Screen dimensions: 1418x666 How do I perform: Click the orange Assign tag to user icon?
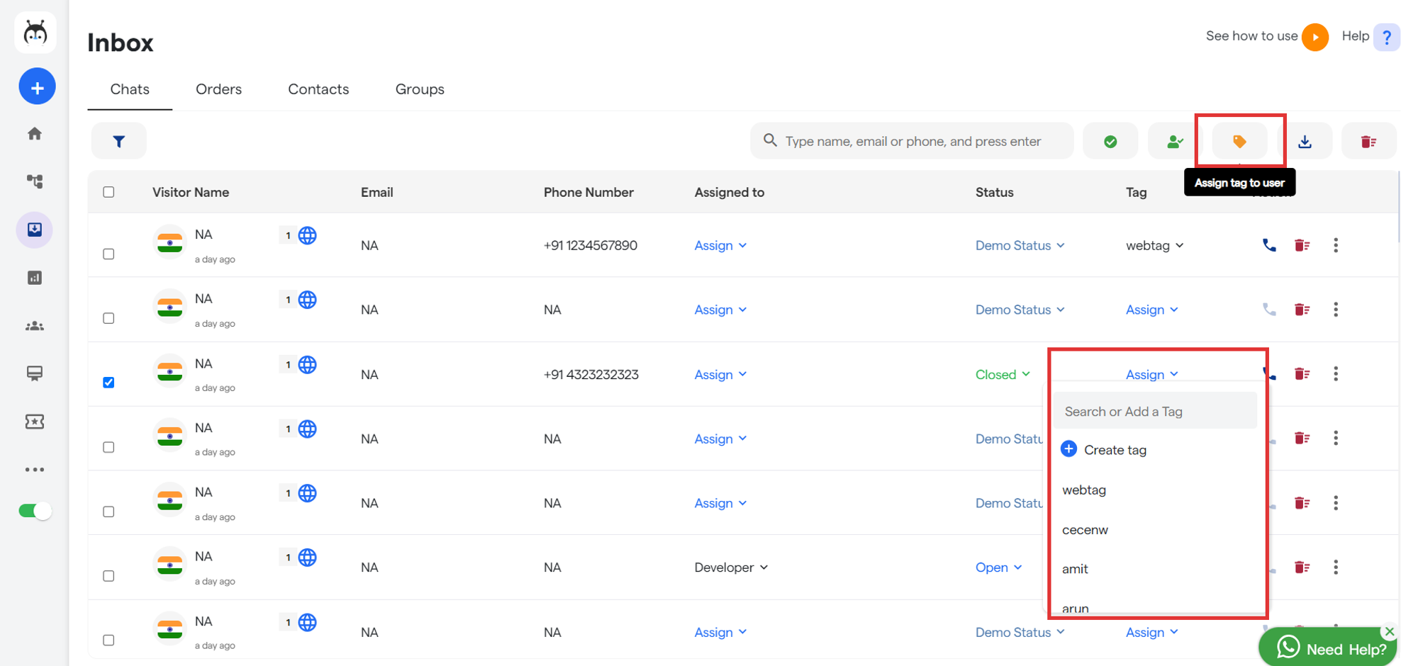click(x=1239, y=142)
